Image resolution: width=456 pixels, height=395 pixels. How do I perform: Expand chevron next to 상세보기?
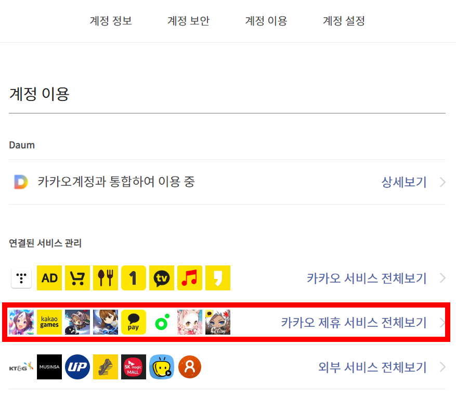point(442,182)
